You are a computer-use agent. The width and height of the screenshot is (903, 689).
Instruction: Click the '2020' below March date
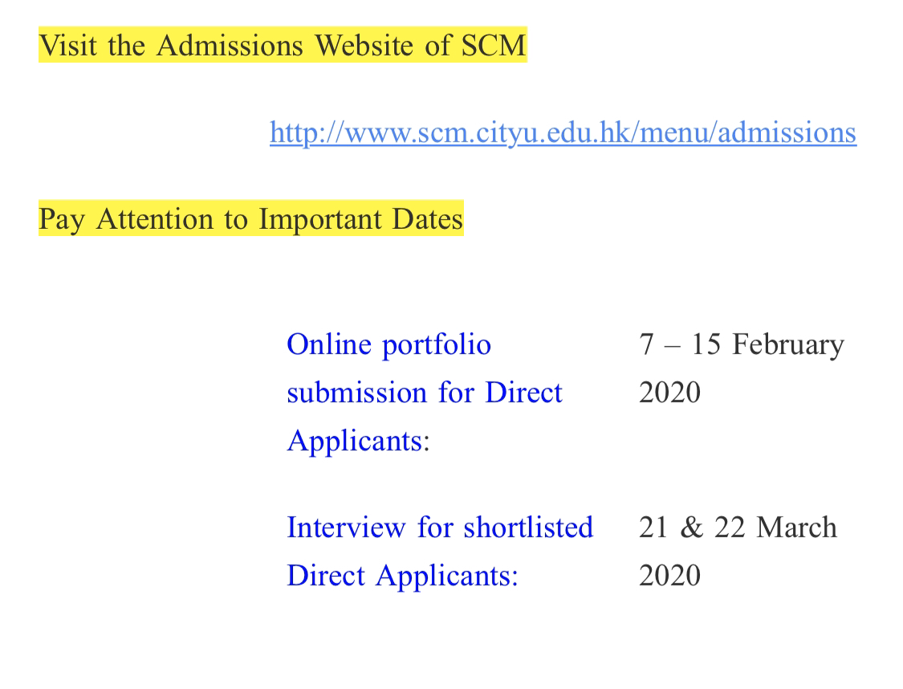669,576
